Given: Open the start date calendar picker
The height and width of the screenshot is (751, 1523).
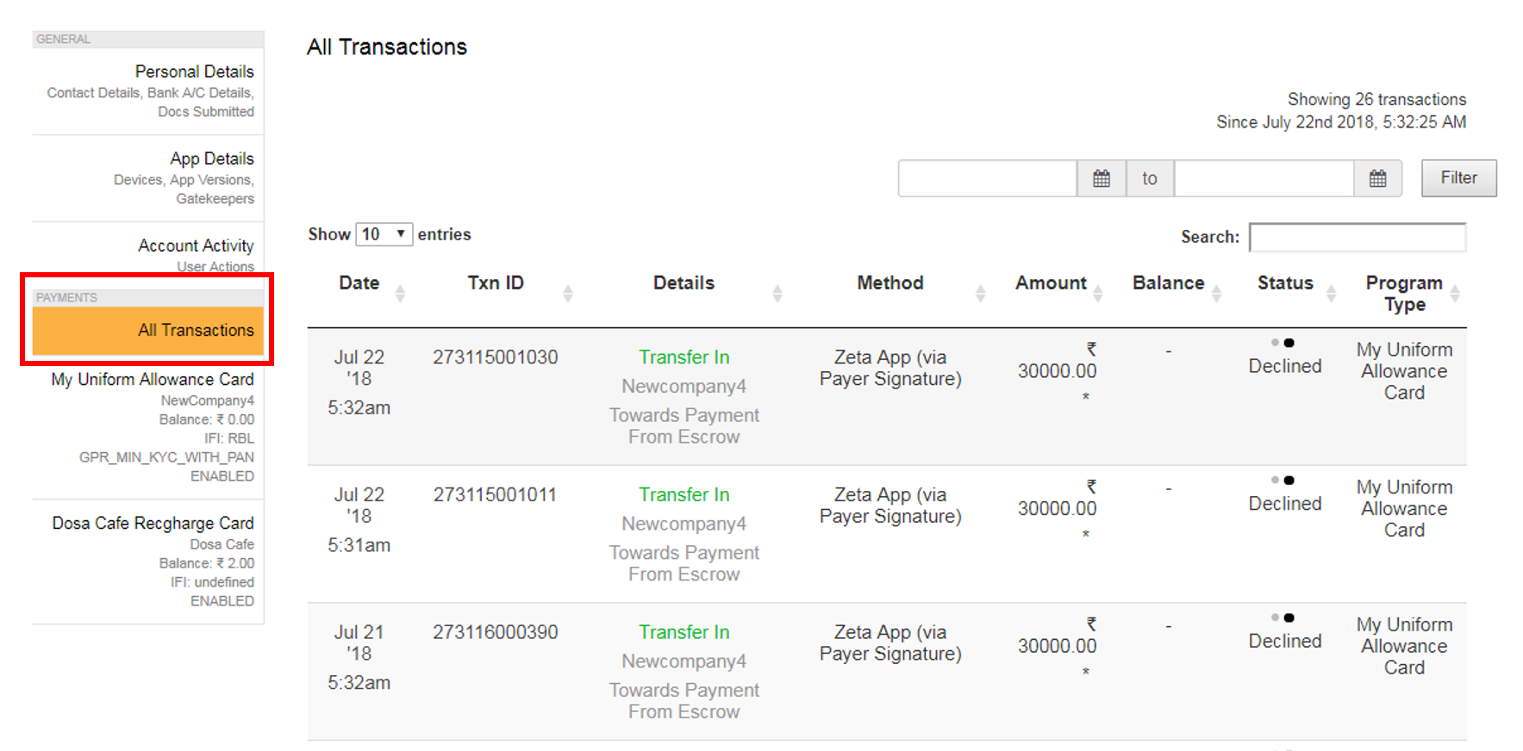Looking at the screenshot, I should (x=1101, y=178).
